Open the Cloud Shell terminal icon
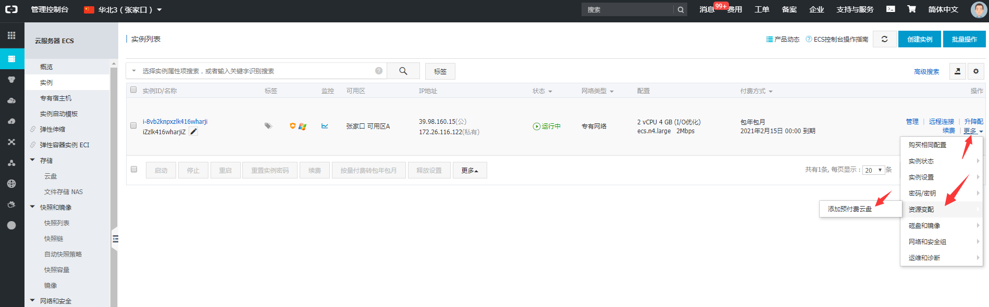 (891, 9)
